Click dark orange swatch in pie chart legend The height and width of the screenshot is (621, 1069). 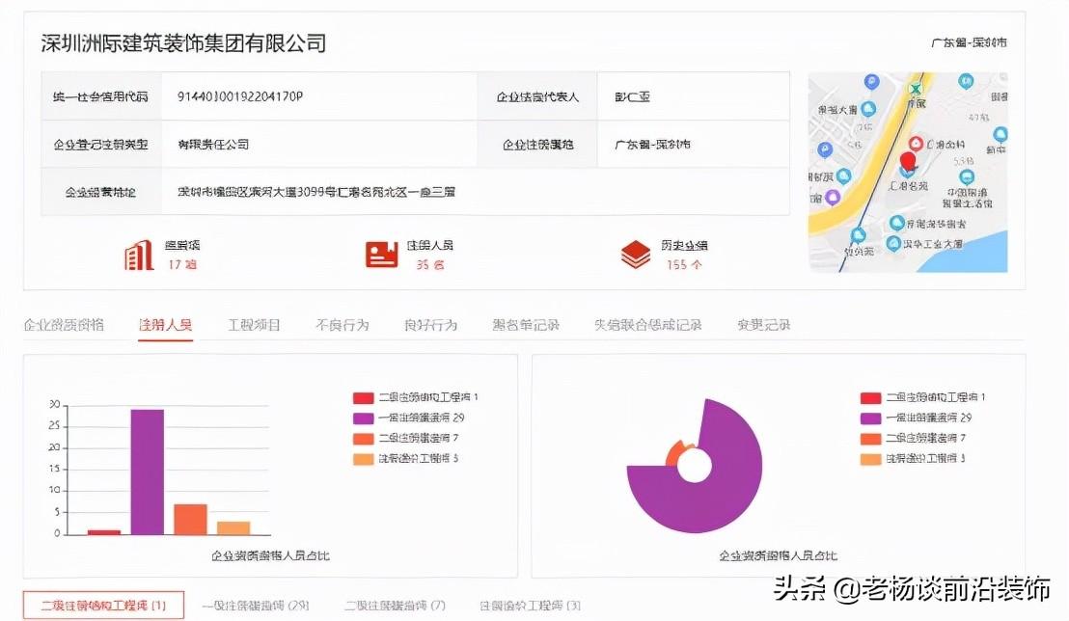[870, 439]
